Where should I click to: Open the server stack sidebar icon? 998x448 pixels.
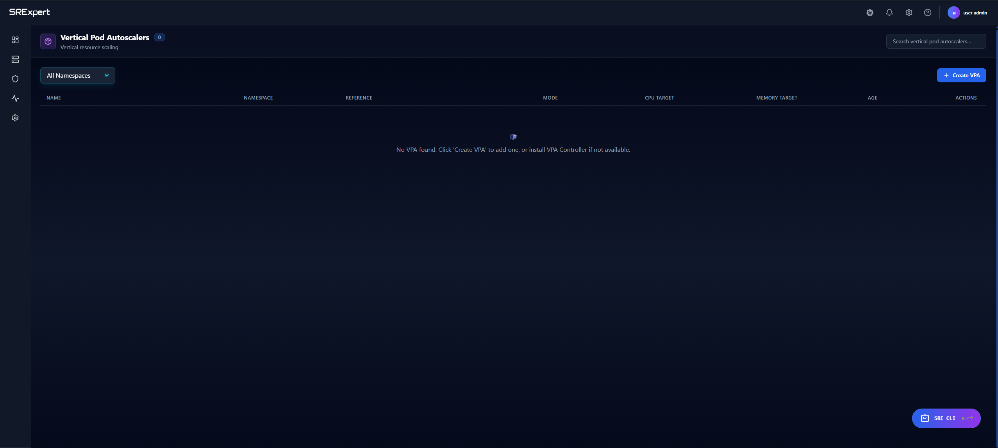[x=15, y=59]
